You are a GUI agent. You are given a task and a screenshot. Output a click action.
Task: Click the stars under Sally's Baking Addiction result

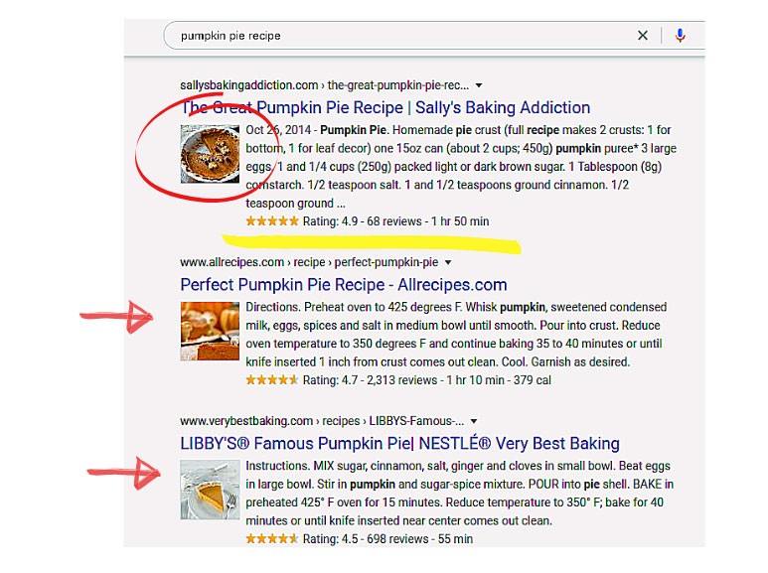coord(271,221)
